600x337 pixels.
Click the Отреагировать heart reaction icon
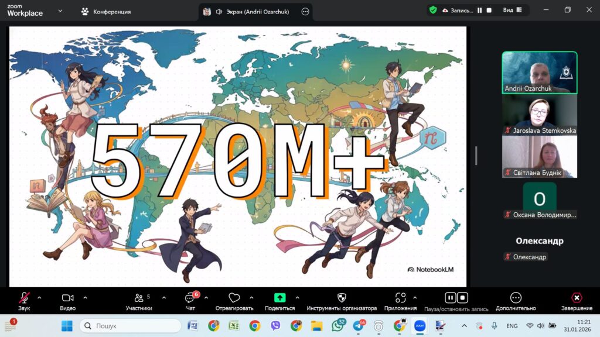point(234,298)
